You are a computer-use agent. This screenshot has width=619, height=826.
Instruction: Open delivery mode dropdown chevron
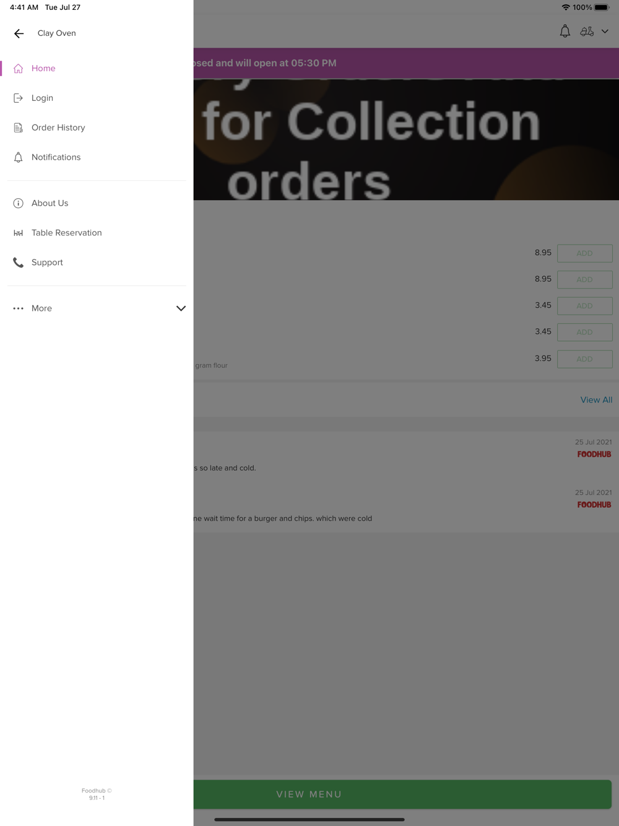pos(605,31)
